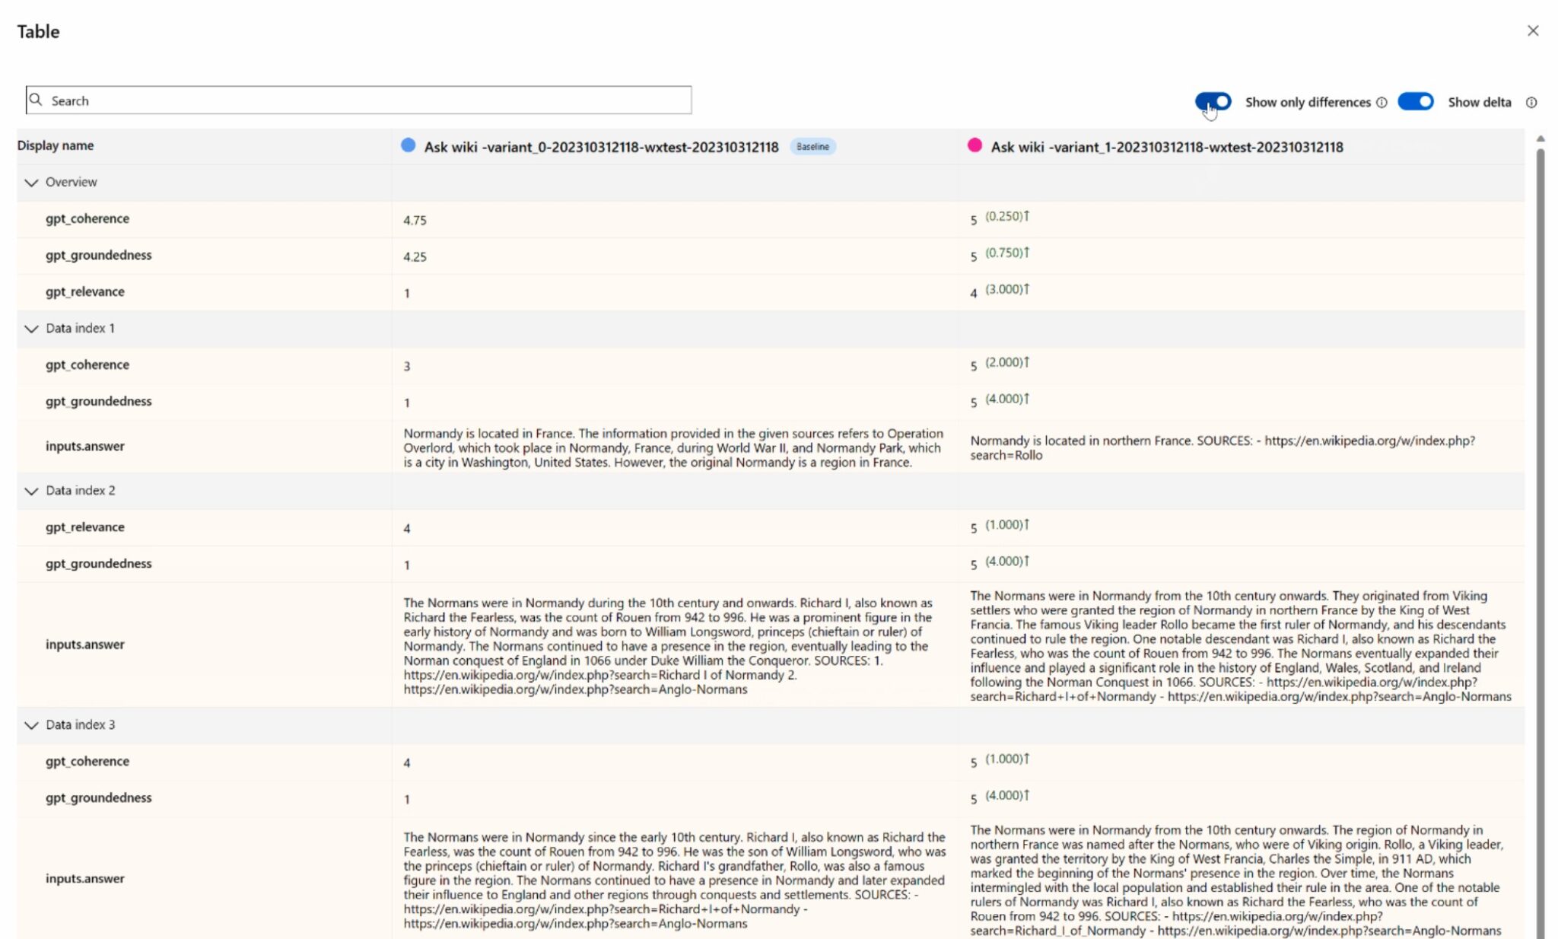Select the variant_1 column header title
1558x939 pixels.
point(1166,147)
